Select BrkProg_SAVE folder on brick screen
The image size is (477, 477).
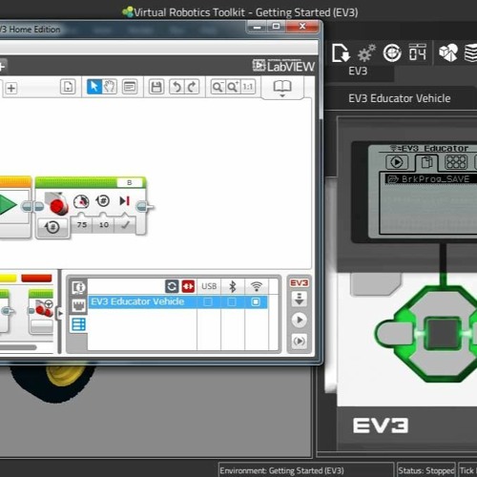point(431,179)
